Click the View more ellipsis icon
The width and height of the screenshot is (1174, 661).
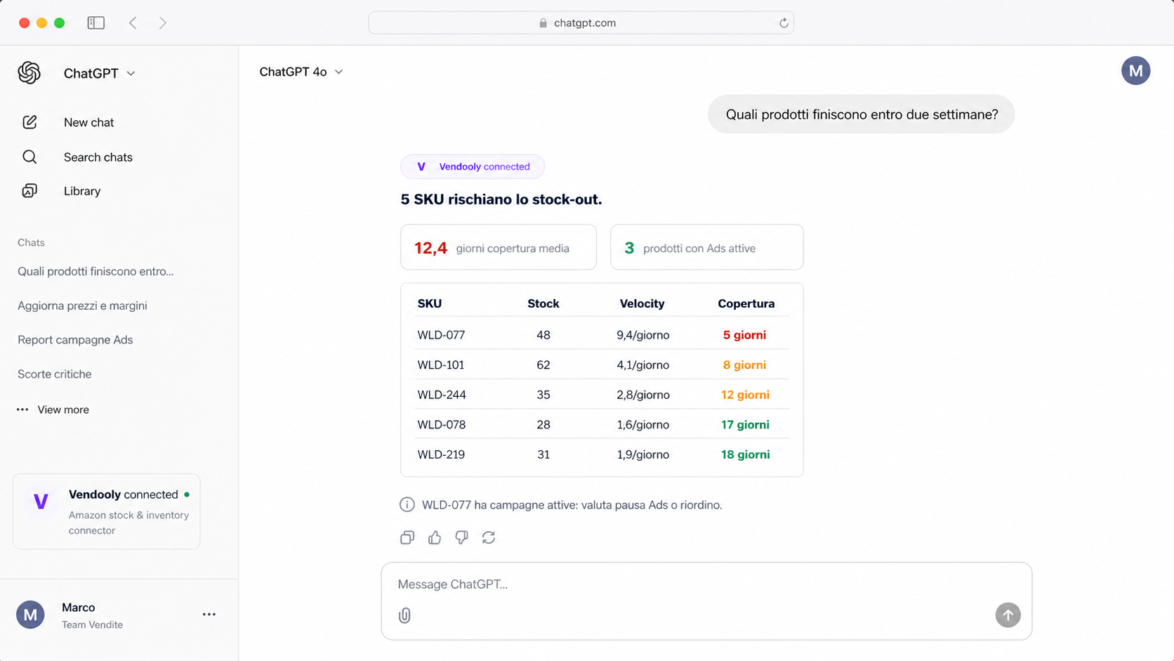click(x=22, y=410)
